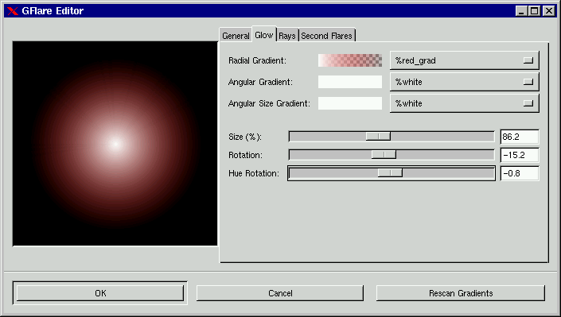
Task: Click the Rotation slider handle
Action: [x=384, y=155]
